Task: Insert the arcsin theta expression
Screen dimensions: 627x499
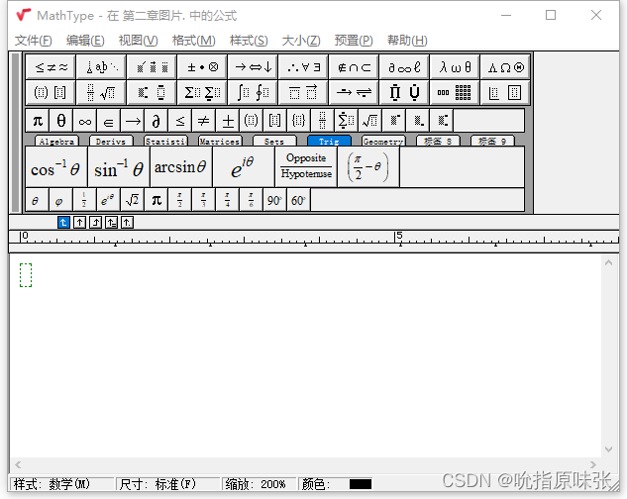Action: [x=181, y=167]
